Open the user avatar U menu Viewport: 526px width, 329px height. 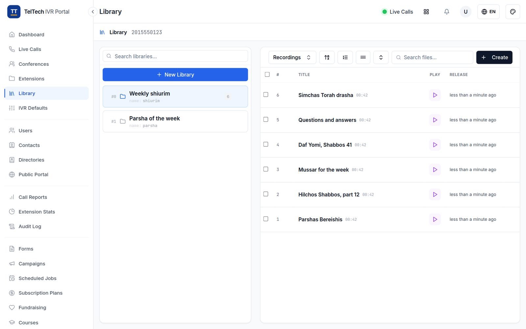[466, 12]
